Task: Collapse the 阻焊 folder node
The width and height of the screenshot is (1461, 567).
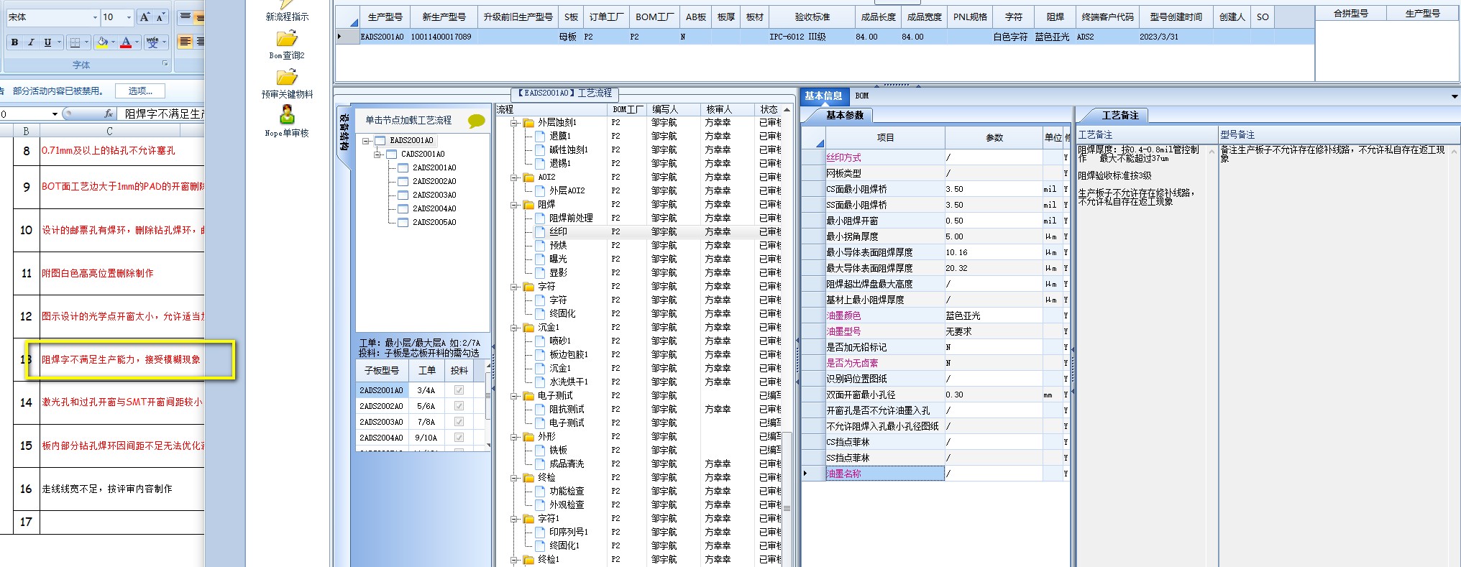Action: tap(515, 205)
